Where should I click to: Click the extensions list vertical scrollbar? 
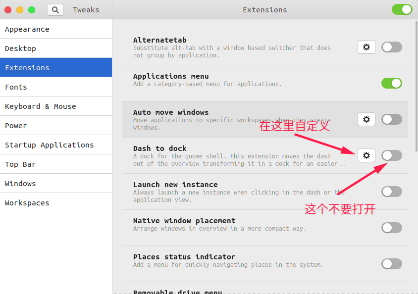point(417,87)
